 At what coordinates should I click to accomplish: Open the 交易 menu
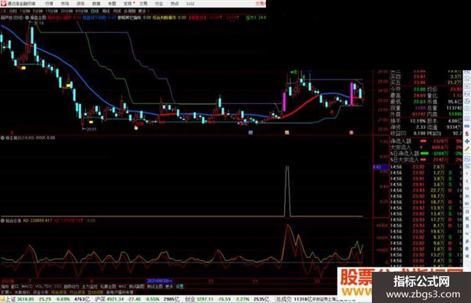tap(143, 3)
